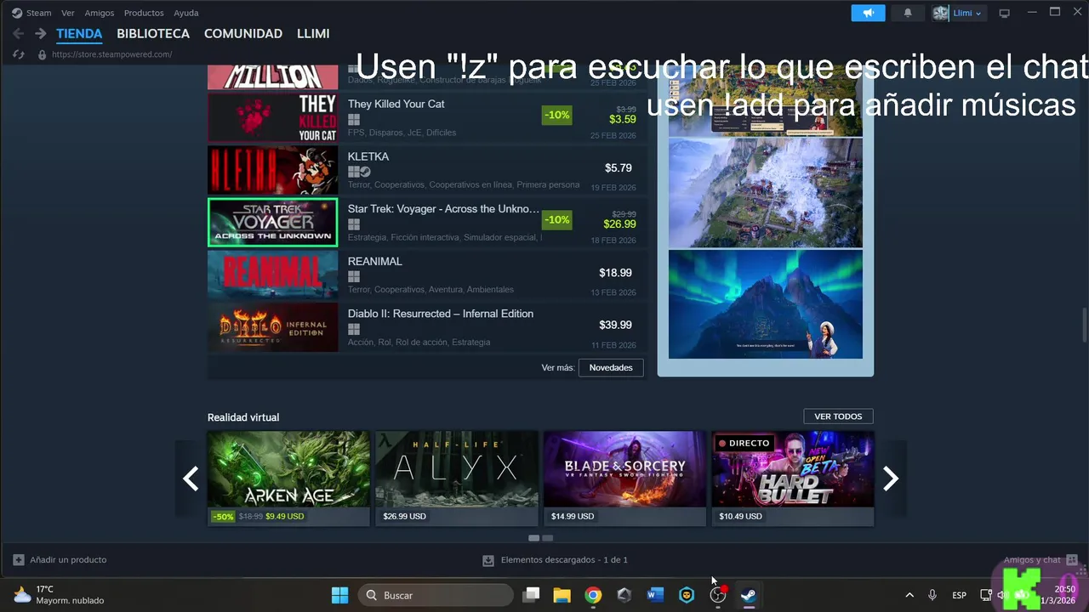Show previous virtual reality games

tap(191, 479)
